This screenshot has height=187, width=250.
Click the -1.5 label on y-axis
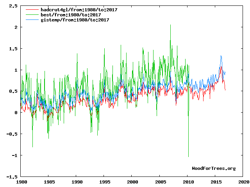[12, 176]
